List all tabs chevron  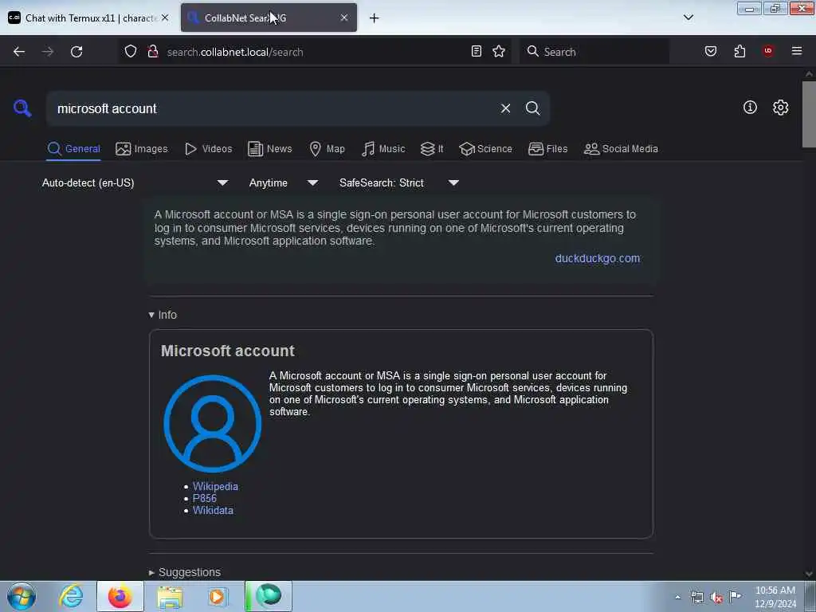(688, 18)
